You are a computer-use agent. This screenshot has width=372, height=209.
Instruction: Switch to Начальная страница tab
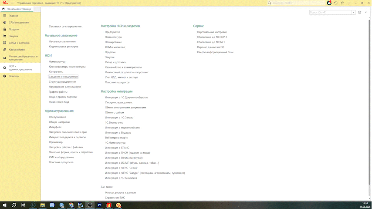point(17,9)
